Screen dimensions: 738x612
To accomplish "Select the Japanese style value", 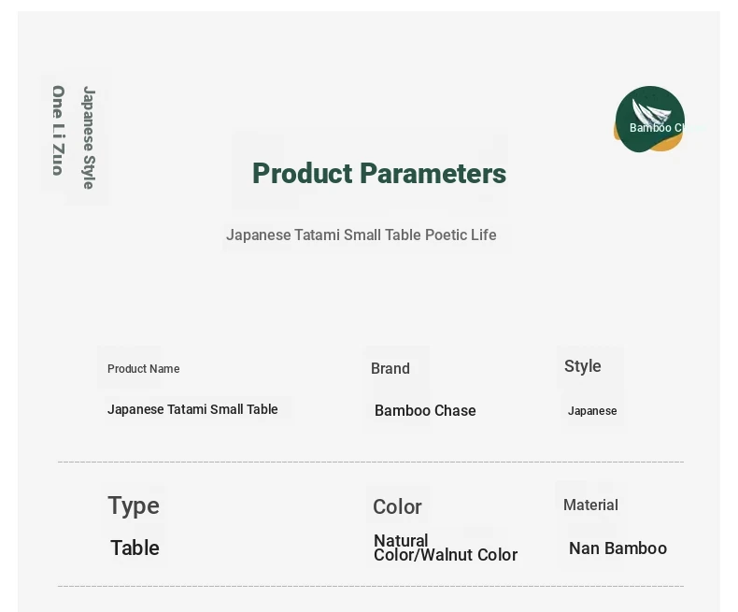I will (x=592, y=411).
